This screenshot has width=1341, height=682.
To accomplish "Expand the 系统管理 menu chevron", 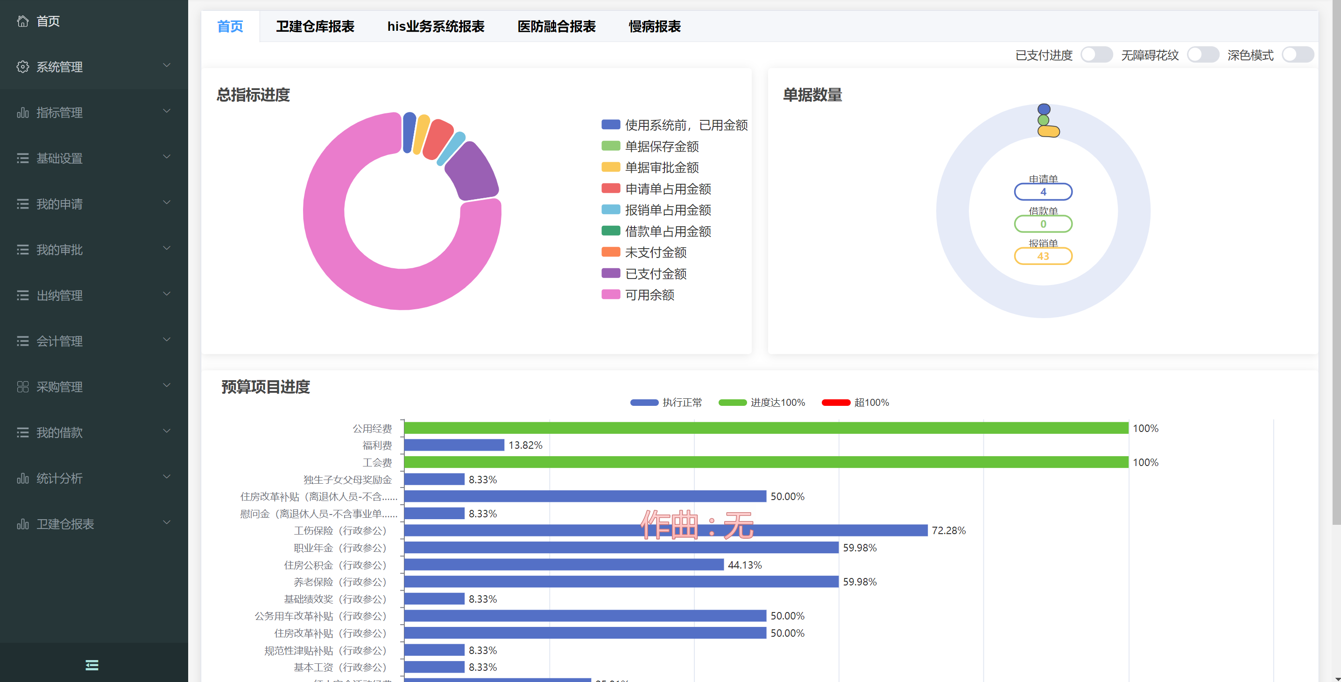I will coord(167,66).
